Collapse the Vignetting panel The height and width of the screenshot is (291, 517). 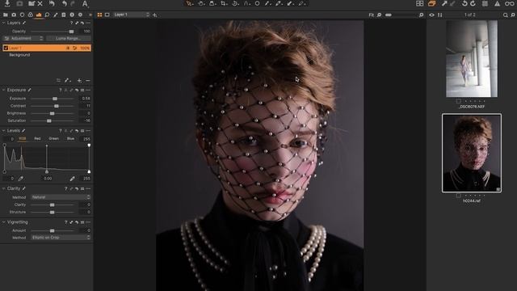3,222
